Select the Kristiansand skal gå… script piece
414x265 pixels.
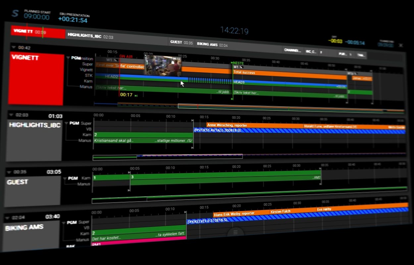pyautogui.click(x=143, y=141)
